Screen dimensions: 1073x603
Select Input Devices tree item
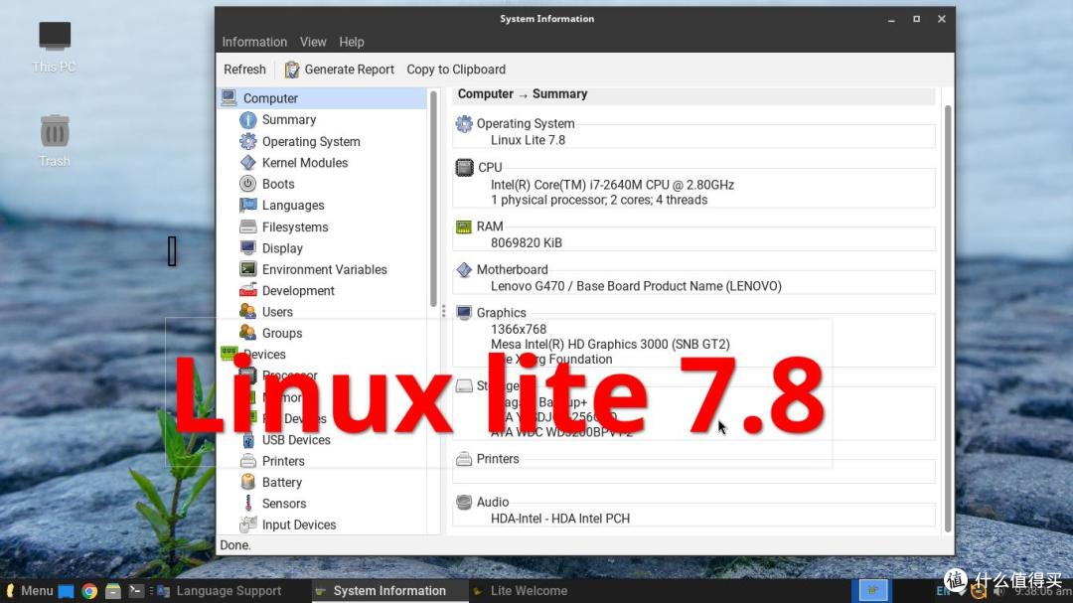click(299, 525)
